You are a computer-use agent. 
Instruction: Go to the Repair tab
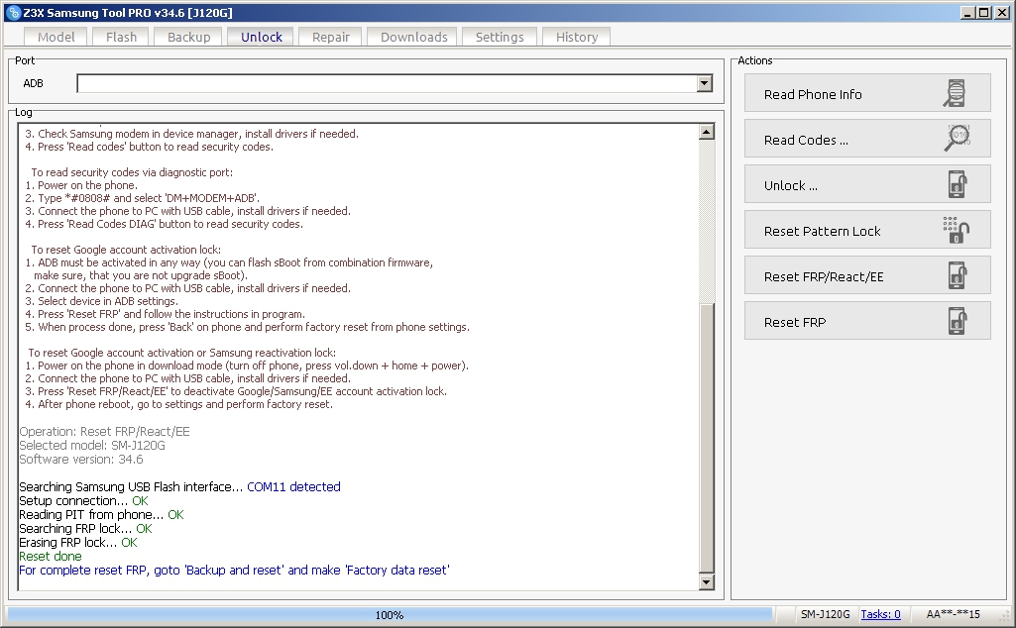pos(330,37)
